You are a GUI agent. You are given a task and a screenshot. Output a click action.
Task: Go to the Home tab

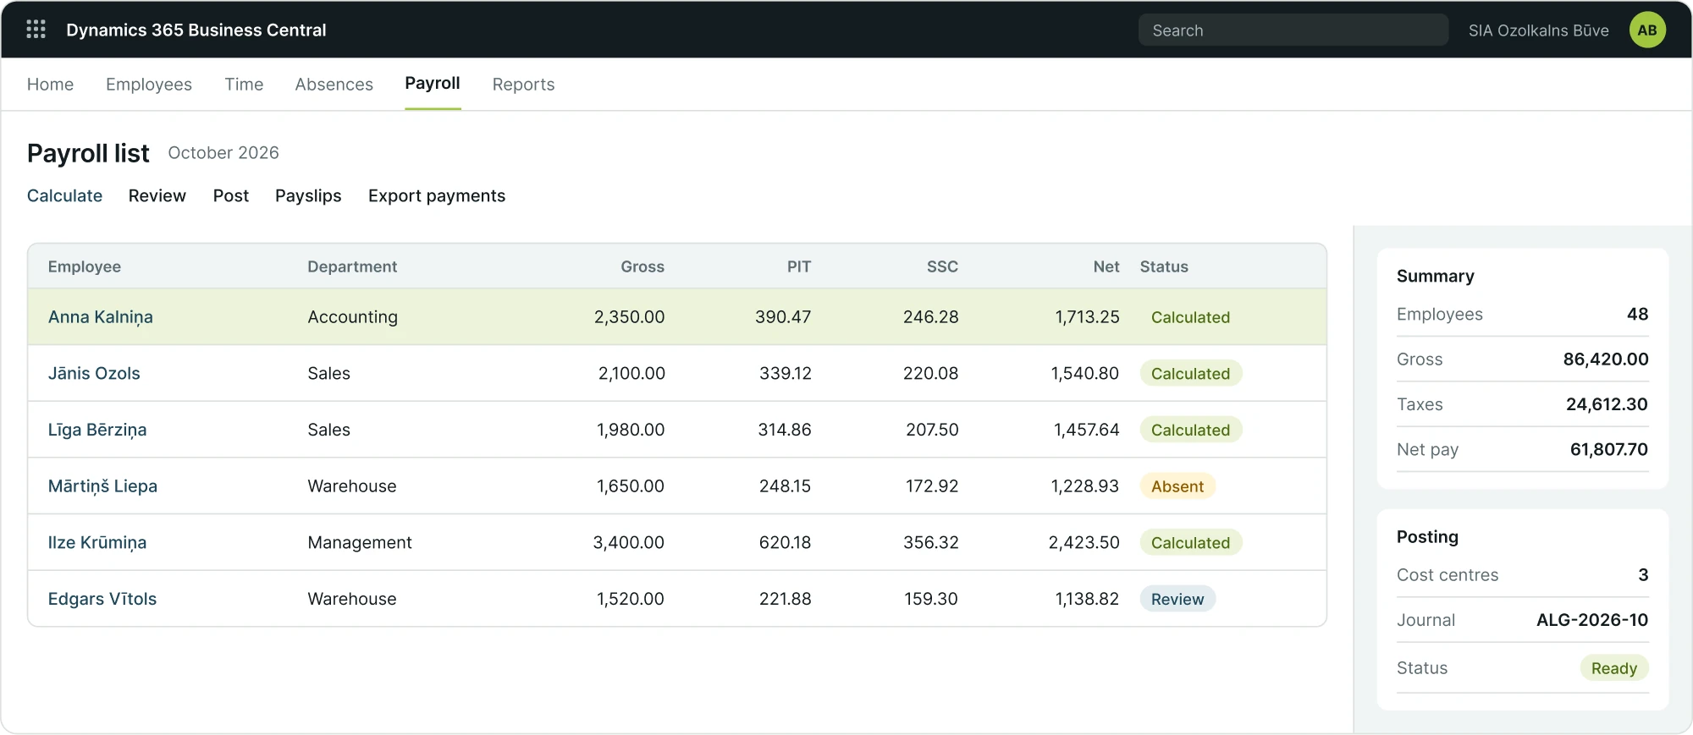(x=50, y=85)
